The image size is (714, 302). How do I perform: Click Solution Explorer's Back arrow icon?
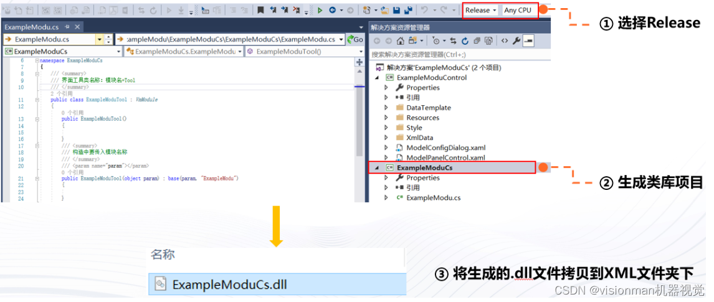click(378, 41)
